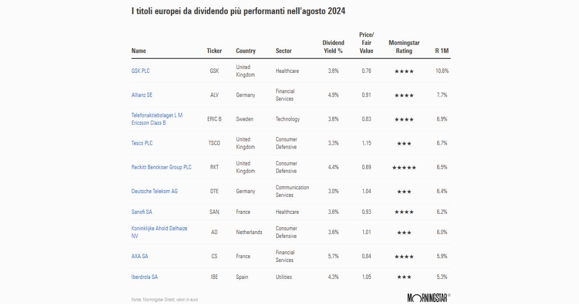
Task: Click the Name column header
Action: (138, 51)
